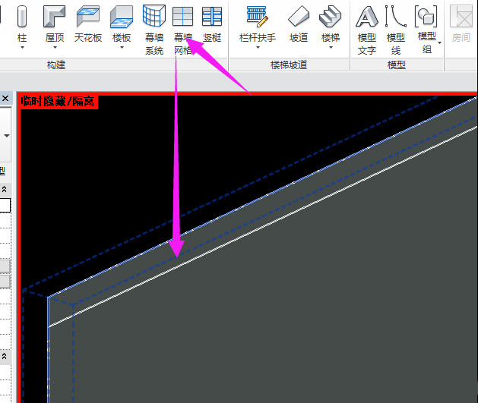Click the 临时隐藏/隔离 view label
The image size is (478, 403).
[58, 102]
